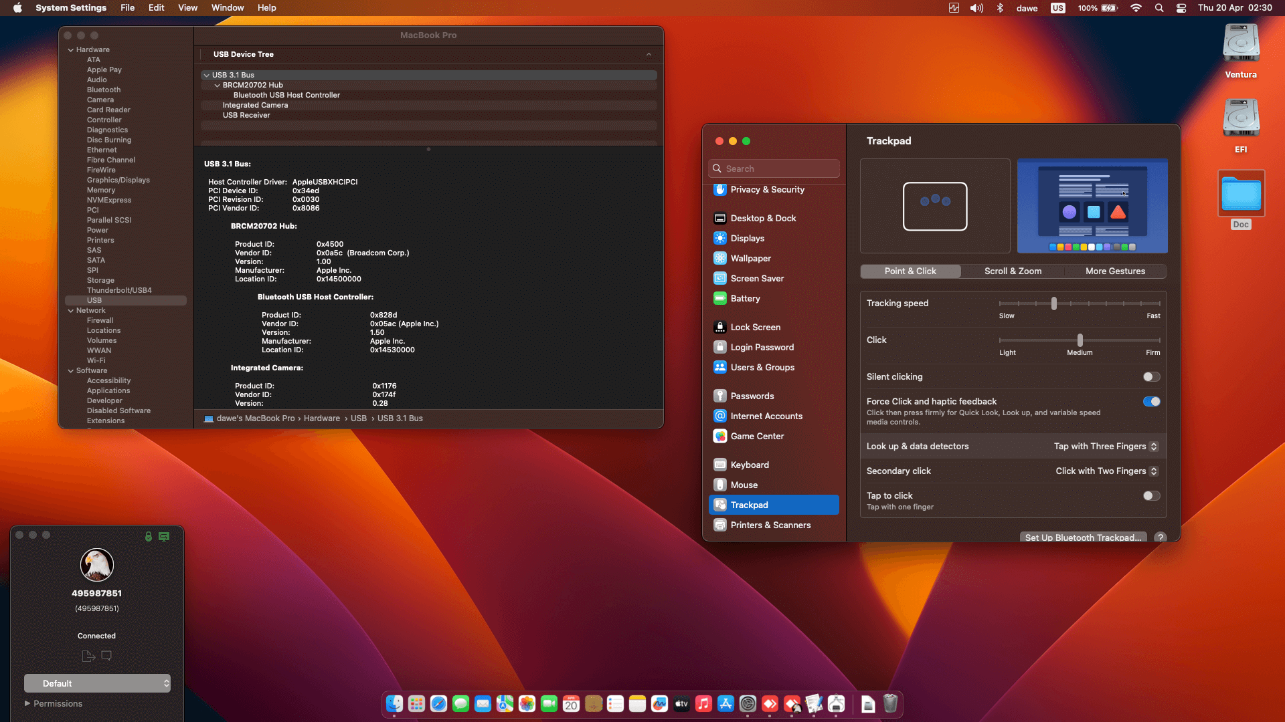Open Look up & data detectors popup
Image resolution: width=1285 pixels, height=722 pixels.
click(1106, 447)
